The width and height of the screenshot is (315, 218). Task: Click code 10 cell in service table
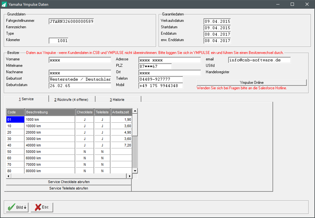pyautogui.click(x=15, y=126)
